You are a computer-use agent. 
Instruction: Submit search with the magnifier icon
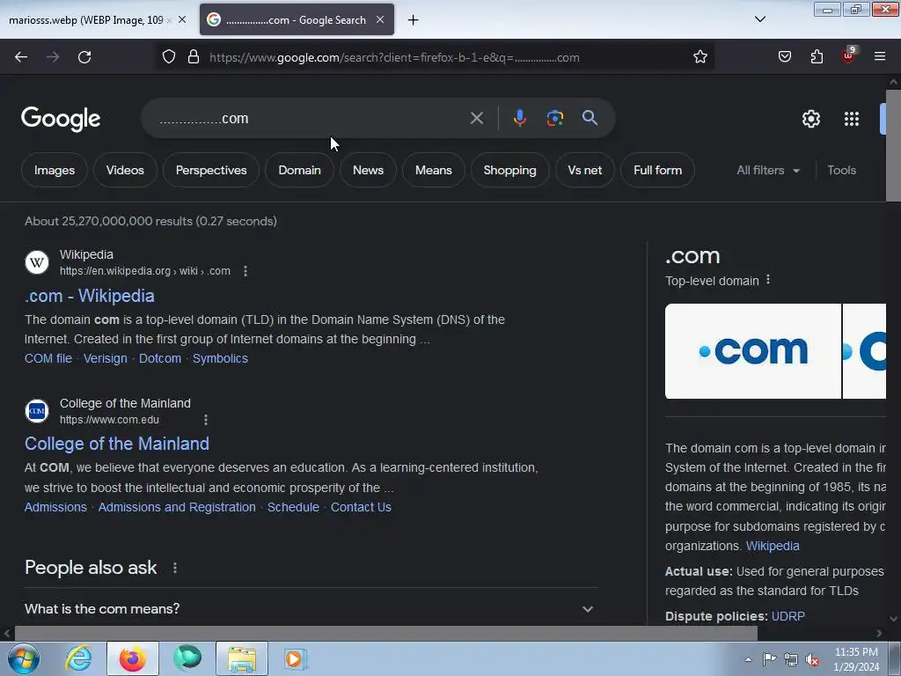[590, 119]
